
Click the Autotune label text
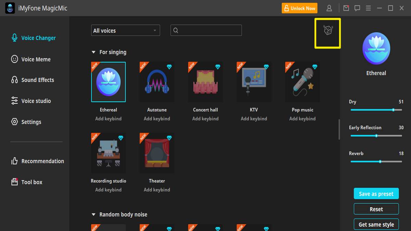pos(157,110)
